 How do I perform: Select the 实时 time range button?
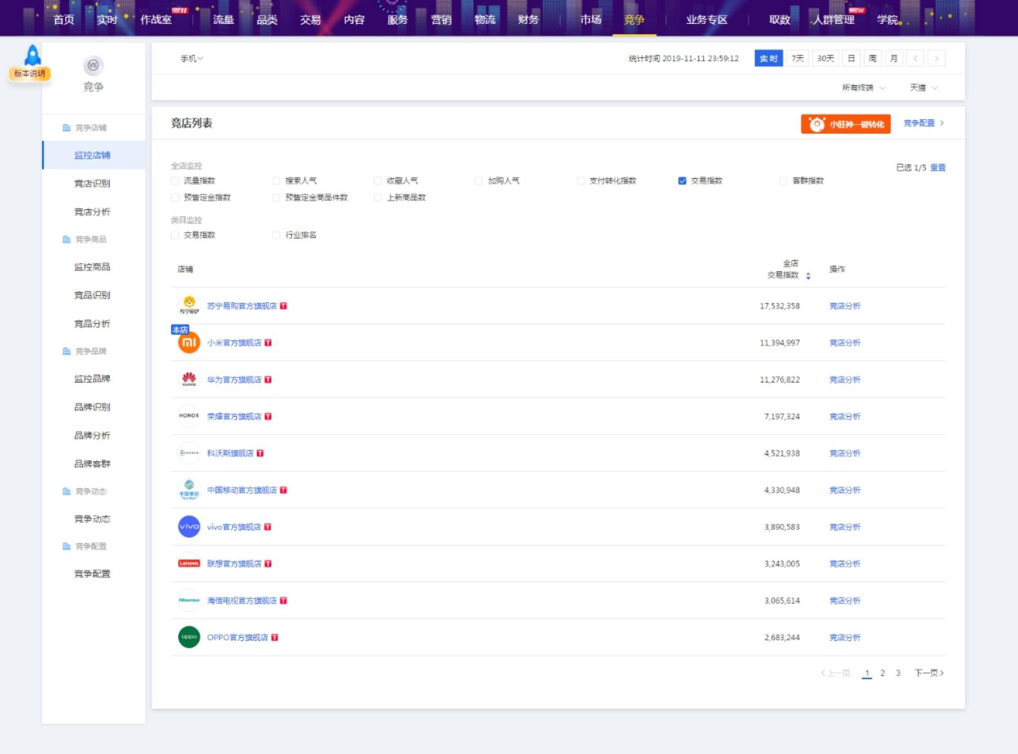(x=768, y=58)
